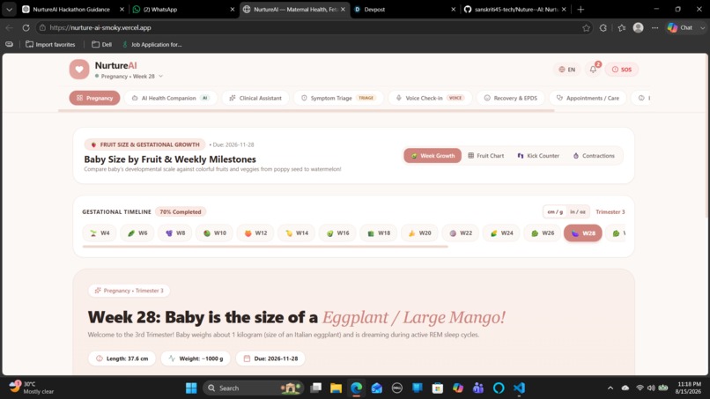Click Fruit Size & Gestational Growth badge

144,144
